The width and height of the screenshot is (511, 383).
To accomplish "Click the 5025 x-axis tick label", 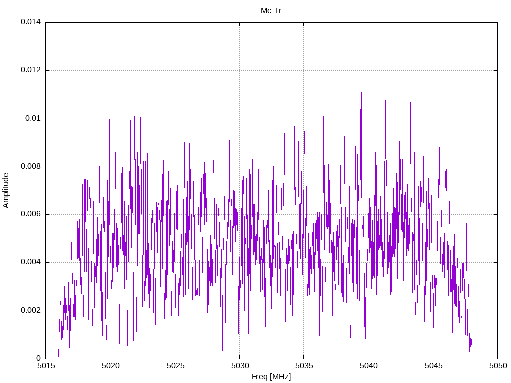I will (x=175, y=366).
